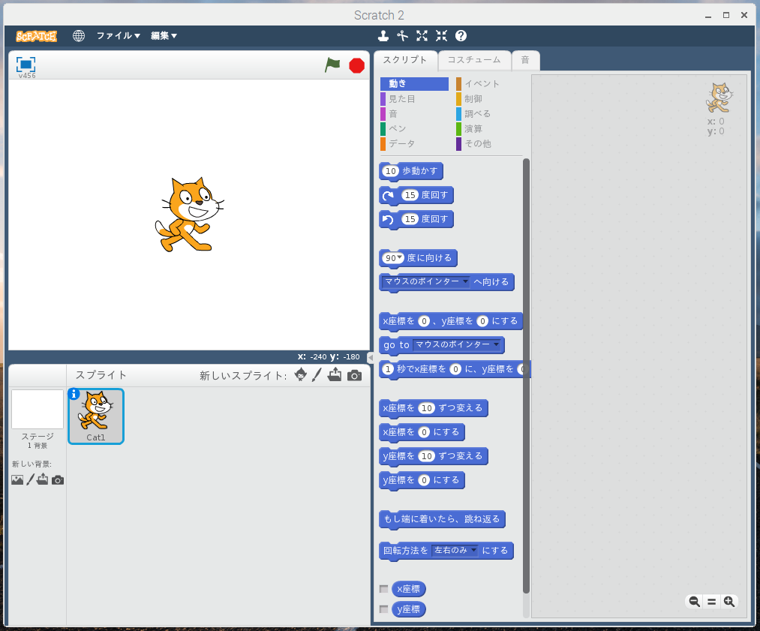
Task: Choose new sprite from library
Action: pos(301,374)
